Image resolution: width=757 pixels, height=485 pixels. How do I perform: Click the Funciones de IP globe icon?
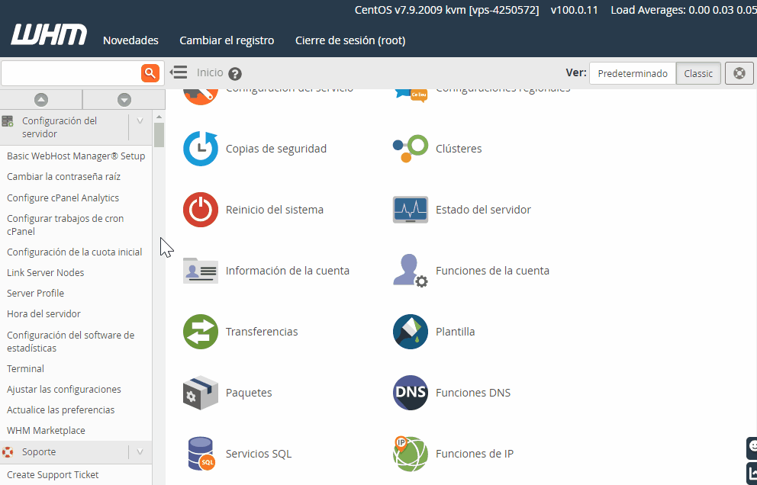coord(411,454)
